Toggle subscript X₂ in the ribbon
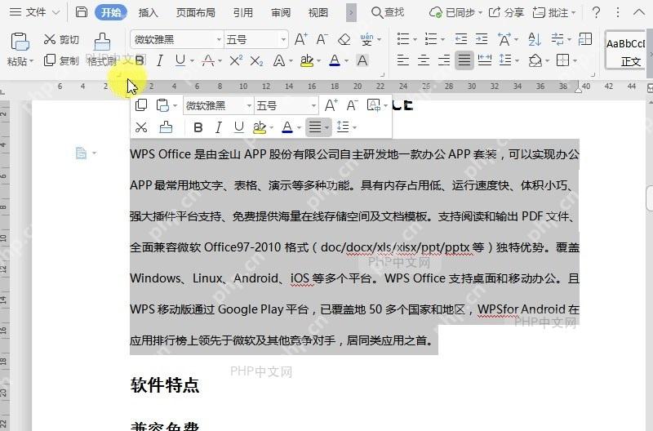653x431 pixels. [256, 61]
